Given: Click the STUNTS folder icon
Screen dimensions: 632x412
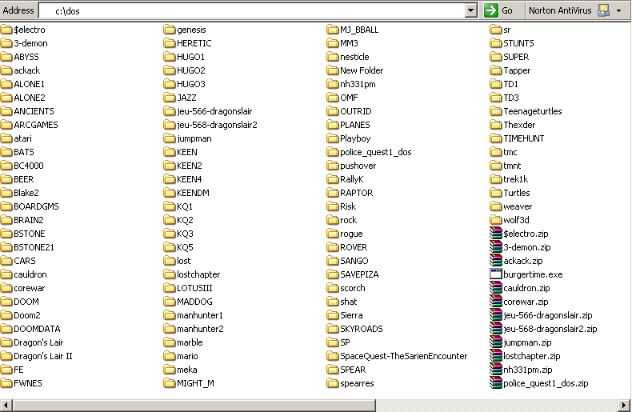Looking at the screenshot, I should [496, 43].
